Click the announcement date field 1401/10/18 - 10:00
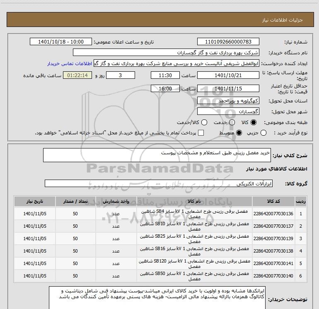 61,41
